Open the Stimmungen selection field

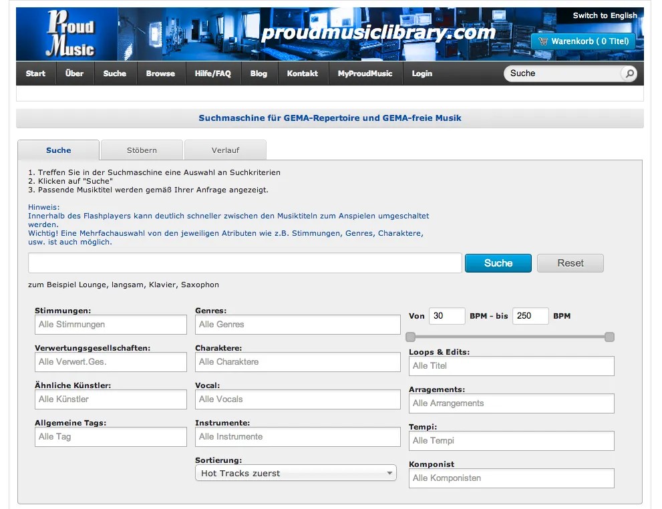tap(111, 325)
